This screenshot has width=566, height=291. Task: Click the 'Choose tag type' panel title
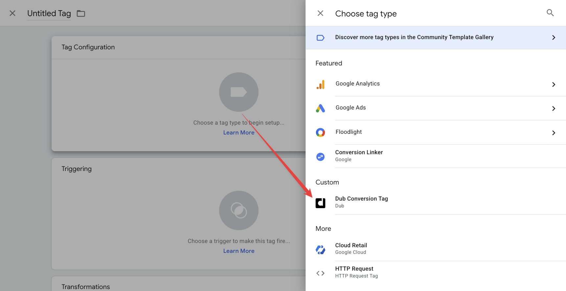click(366, 14)
